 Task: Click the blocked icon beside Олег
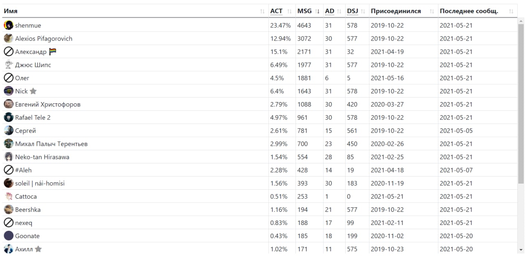(x=9, y=78)
